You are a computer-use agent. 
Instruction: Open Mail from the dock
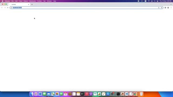[49, 94]
